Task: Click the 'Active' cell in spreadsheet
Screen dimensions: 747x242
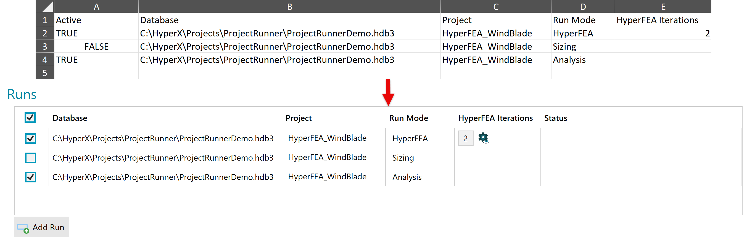Action: tap(96, 20)
